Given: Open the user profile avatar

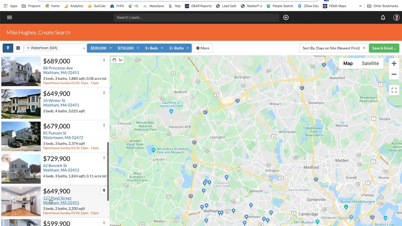Looking at the screenshot, I should (x=396, y=18).
